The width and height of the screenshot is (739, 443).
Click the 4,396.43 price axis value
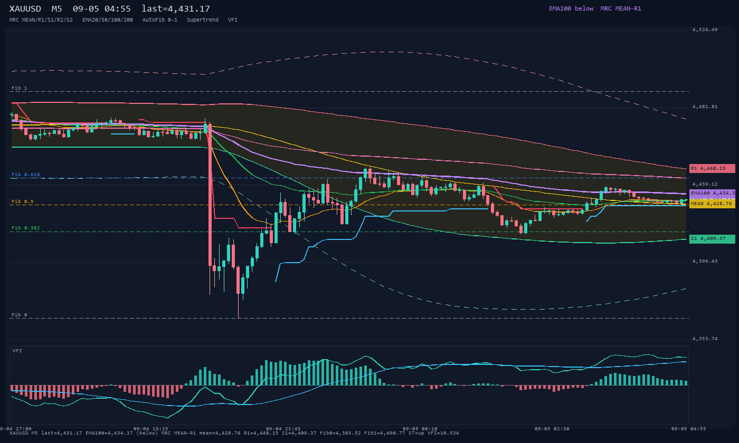705,261
